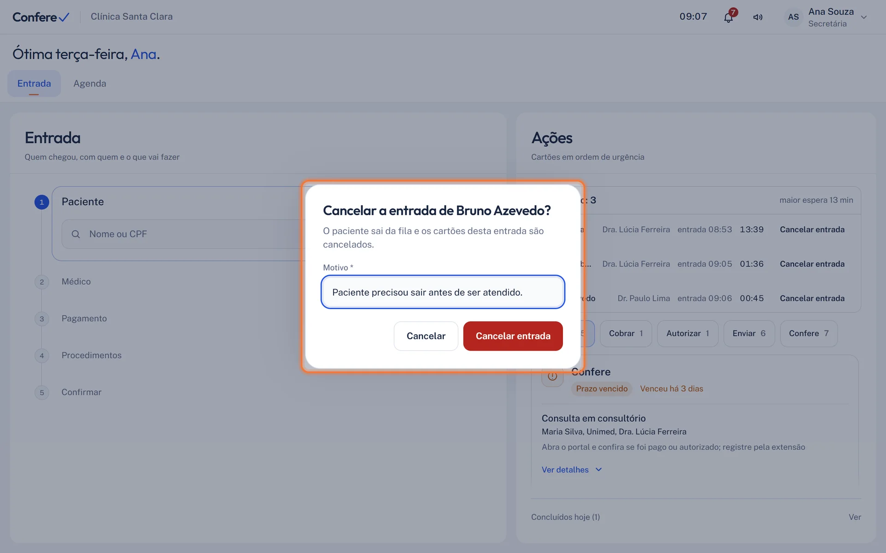Click Concluídos hoje (1) label
Screen dimensions: 886x553
click(x=565, y=517)
